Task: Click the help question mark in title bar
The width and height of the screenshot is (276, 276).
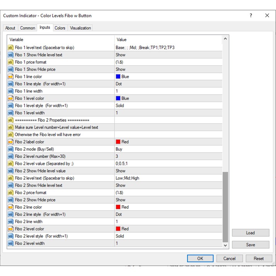Action: (x=250, y=15)
